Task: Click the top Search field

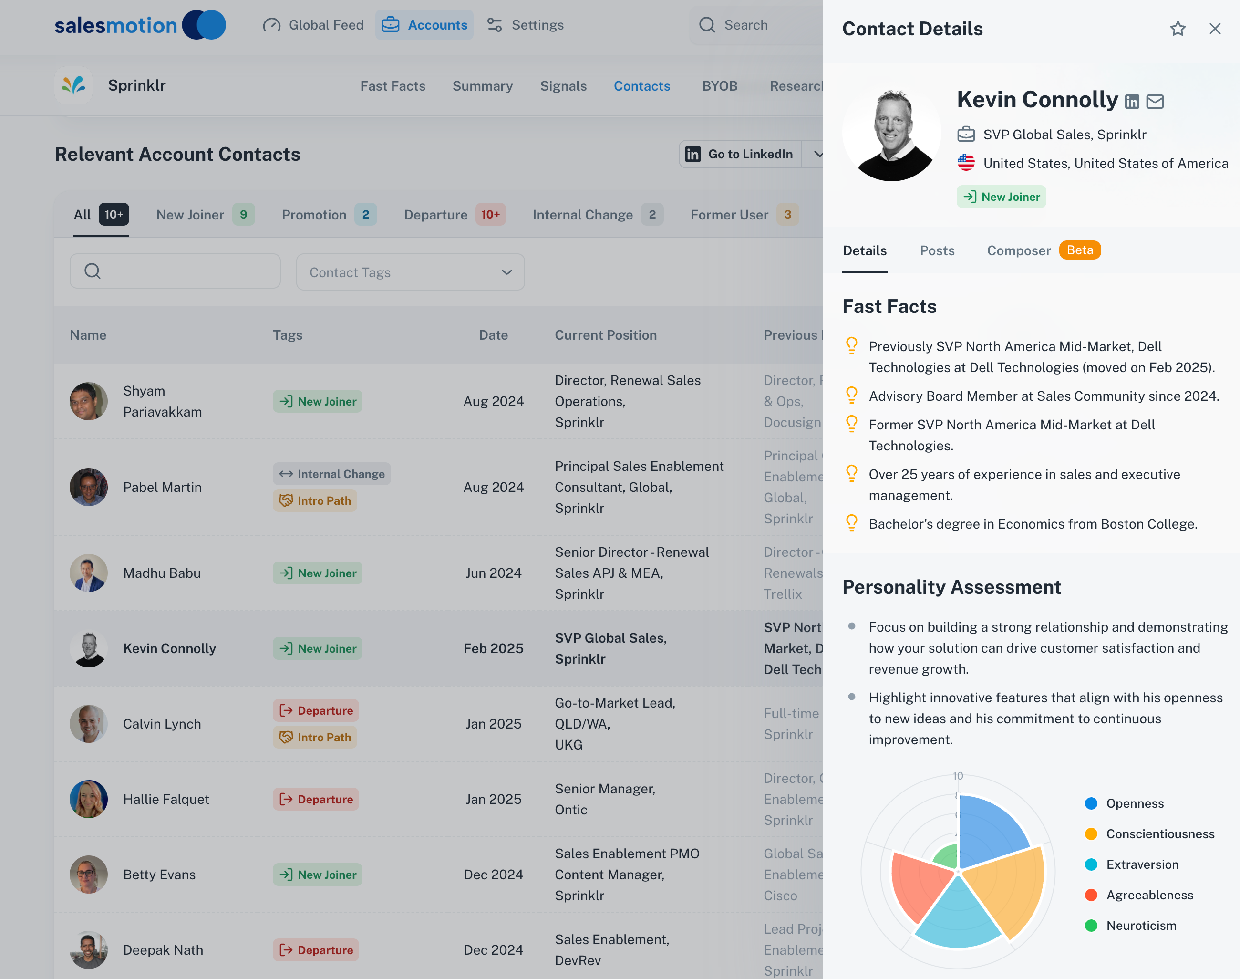Action: [x=756, y=25]
